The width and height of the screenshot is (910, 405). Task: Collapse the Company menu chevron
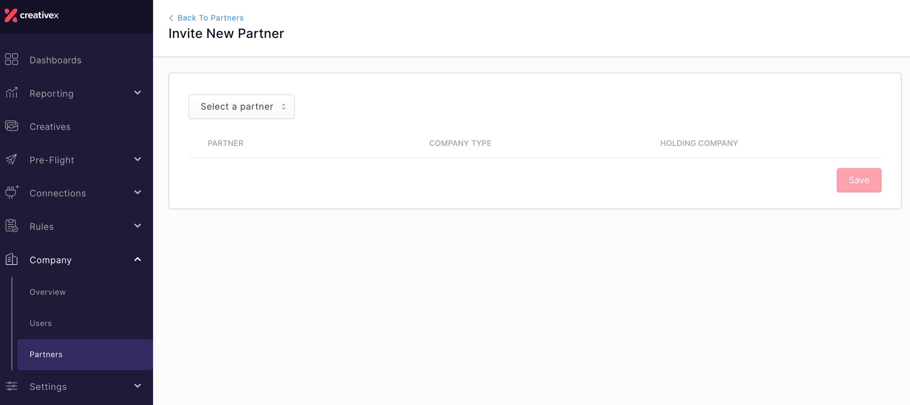[138, 259]
